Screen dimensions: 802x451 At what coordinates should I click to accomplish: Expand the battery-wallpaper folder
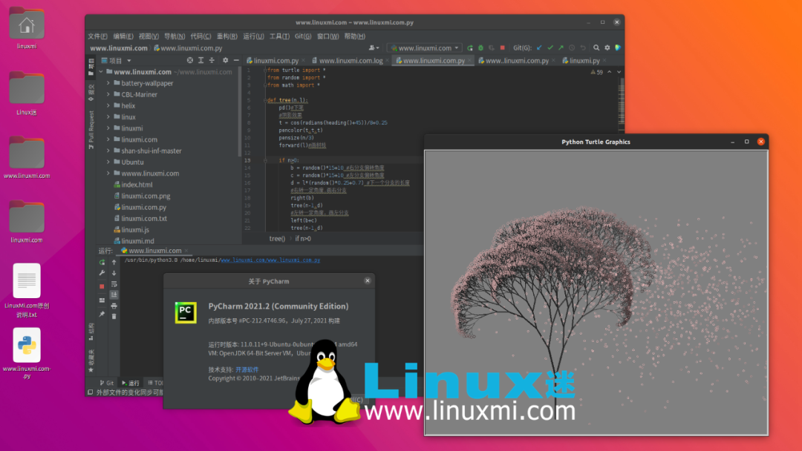point(108,83)
